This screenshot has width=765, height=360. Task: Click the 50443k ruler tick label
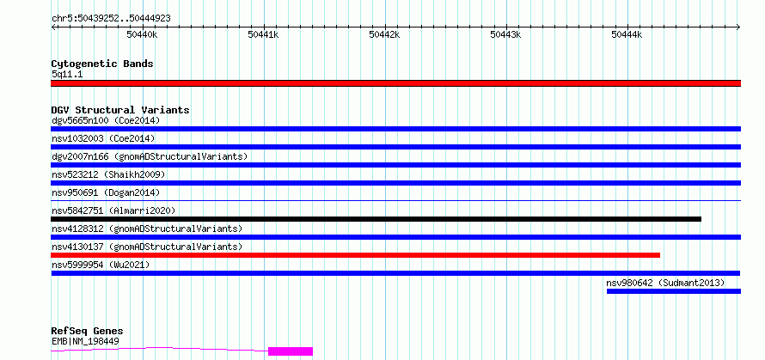pos(506,34)
